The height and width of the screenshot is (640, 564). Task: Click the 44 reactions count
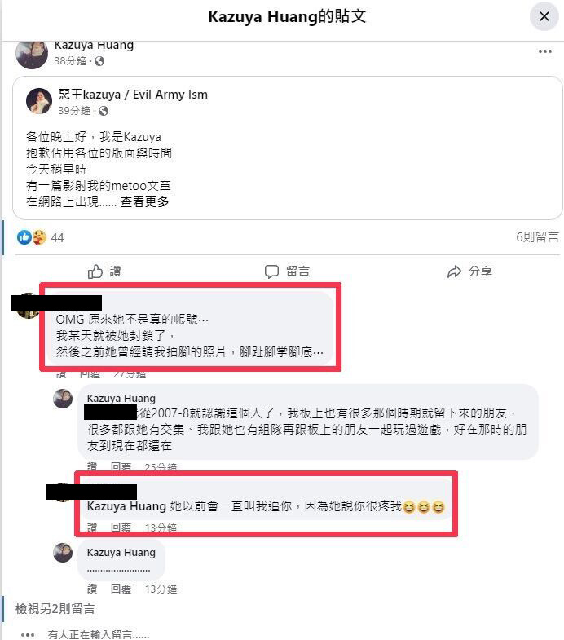pos(57,237)
